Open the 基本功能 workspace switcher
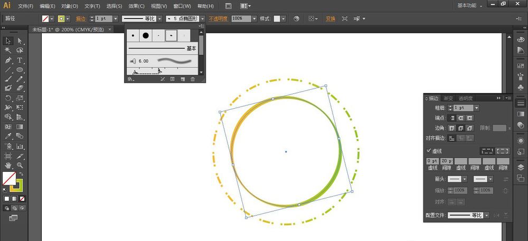Viewport: 528px width, 241px height. pos(470,5)
